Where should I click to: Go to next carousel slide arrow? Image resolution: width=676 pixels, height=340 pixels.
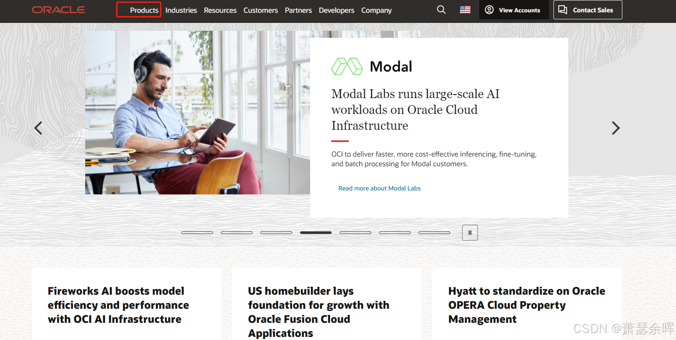tap(616, 128)
